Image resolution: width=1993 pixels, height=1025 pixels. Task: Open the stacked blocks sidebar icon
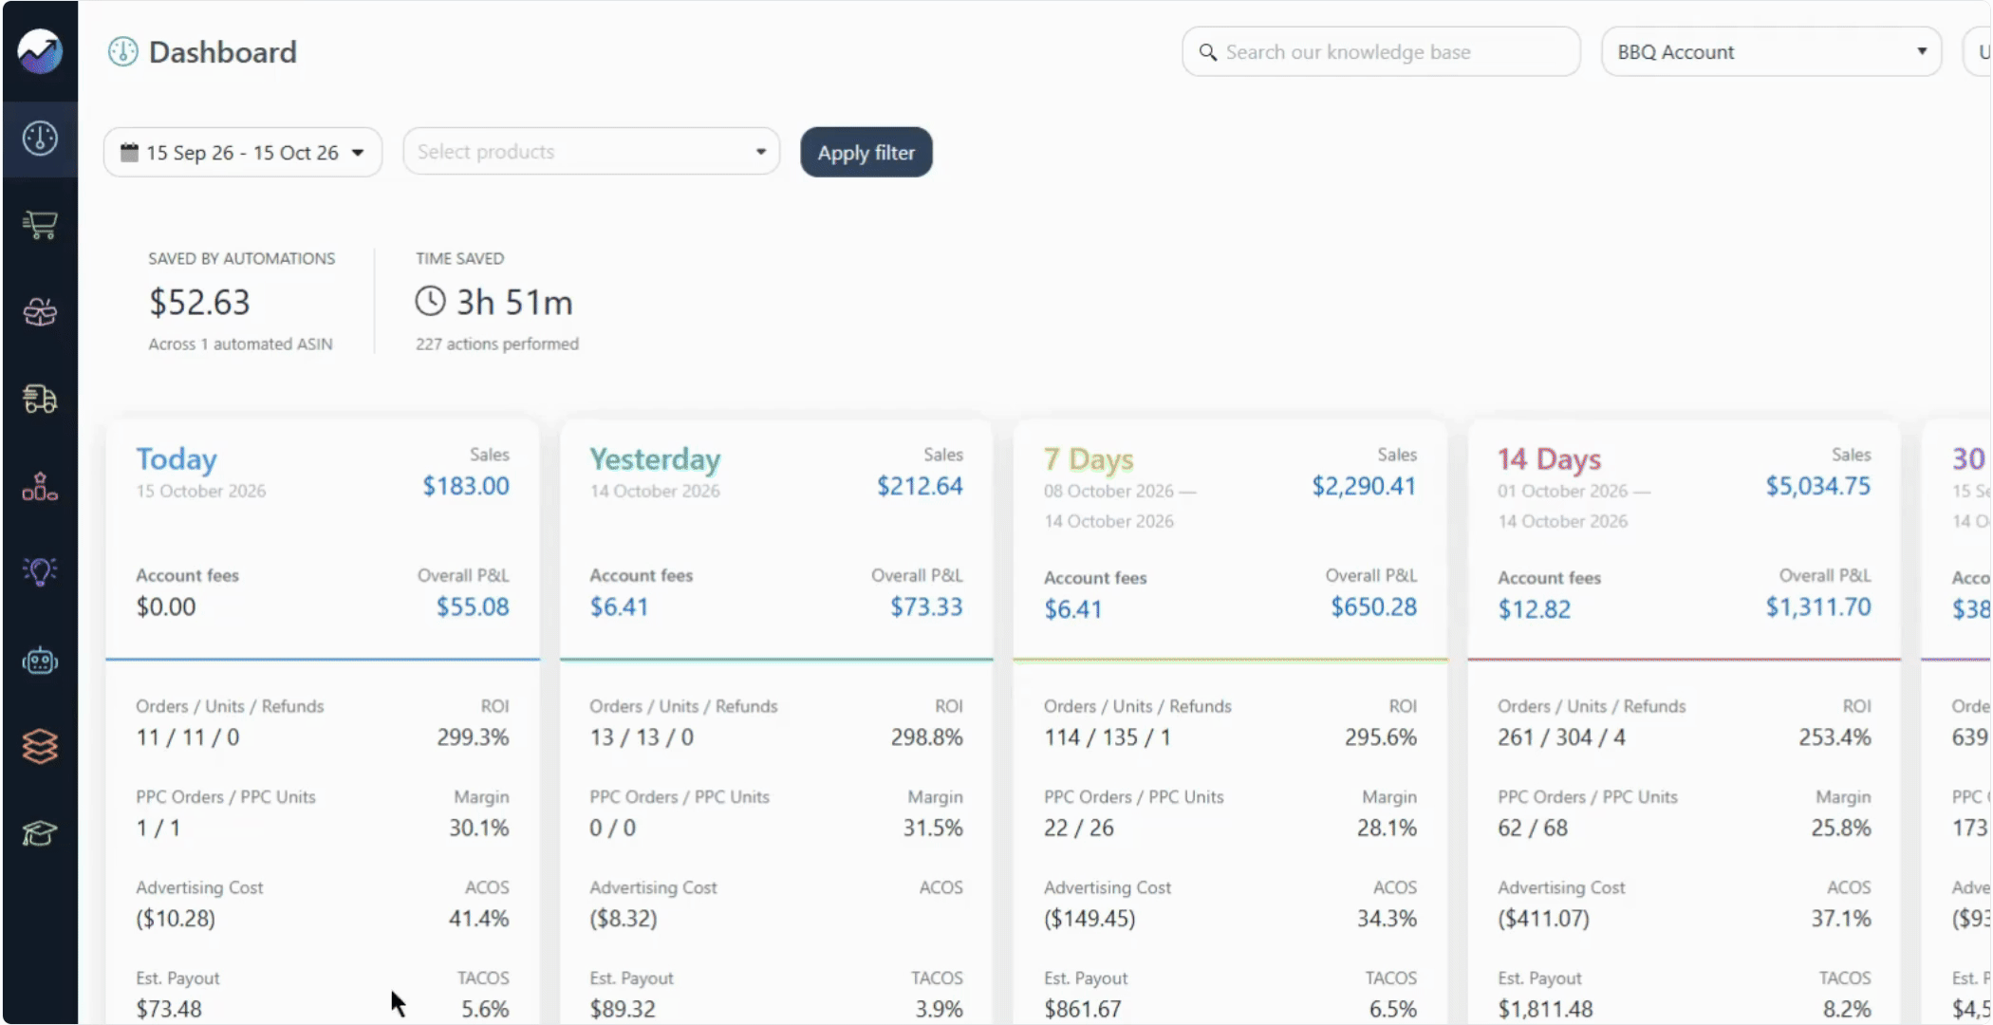pos(40,486)
